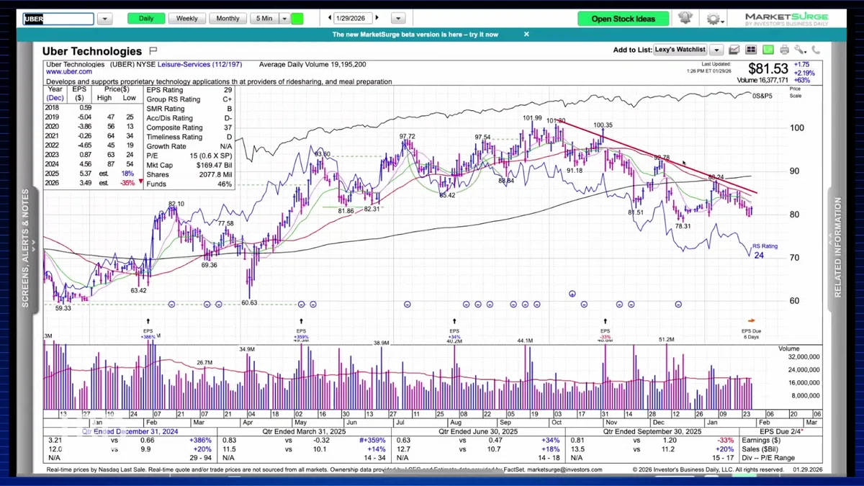Image resolution: width=864 pixels, height=486 pixels.
Task: Click the +386% EPS arrow marker
Action: pyautogui.click(x=149, y=321)
